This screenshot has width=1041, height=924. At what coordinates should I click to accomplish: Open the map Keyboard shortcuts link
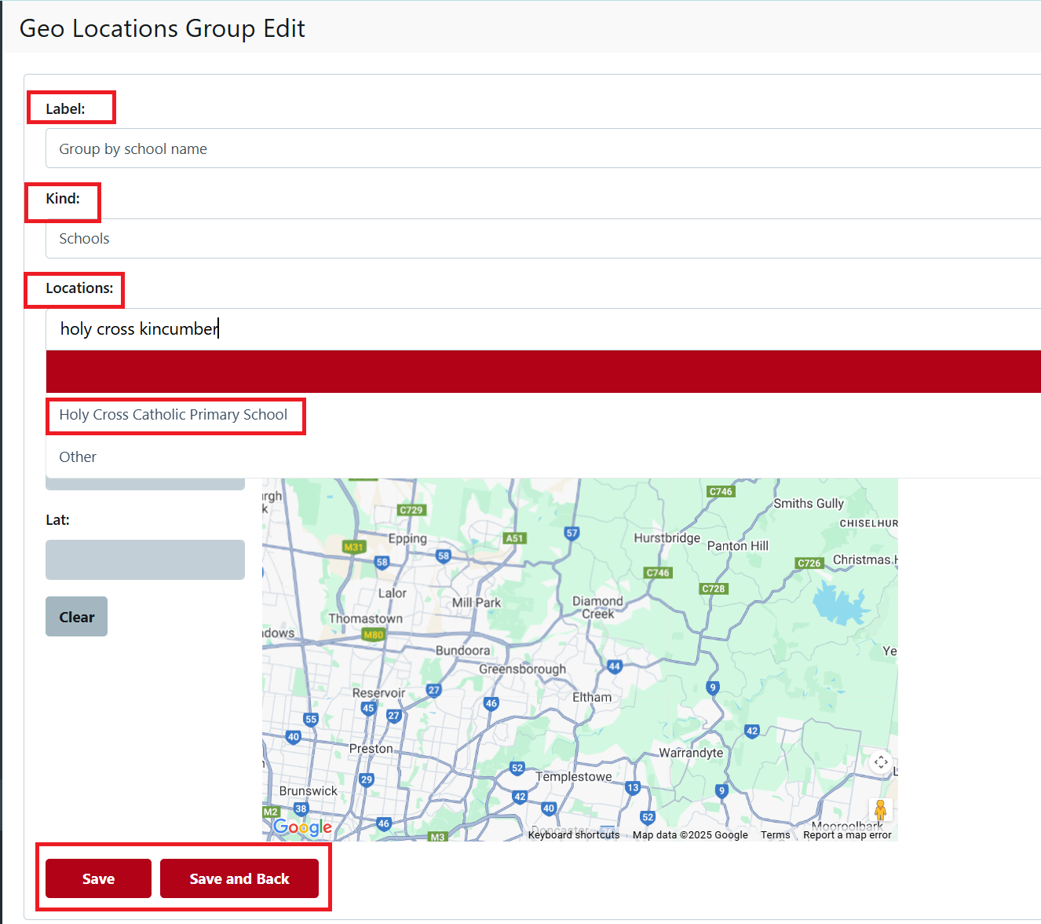pos(573,835)
